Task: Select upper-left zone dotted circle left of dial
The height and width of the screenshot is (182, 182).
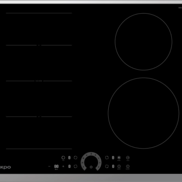Action: coord(75,158)
